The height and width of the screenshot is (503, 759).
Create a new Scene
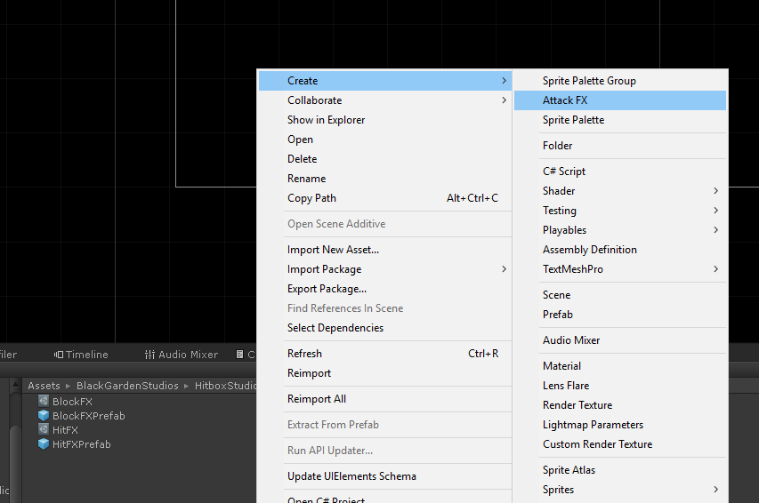pos(620,295)
